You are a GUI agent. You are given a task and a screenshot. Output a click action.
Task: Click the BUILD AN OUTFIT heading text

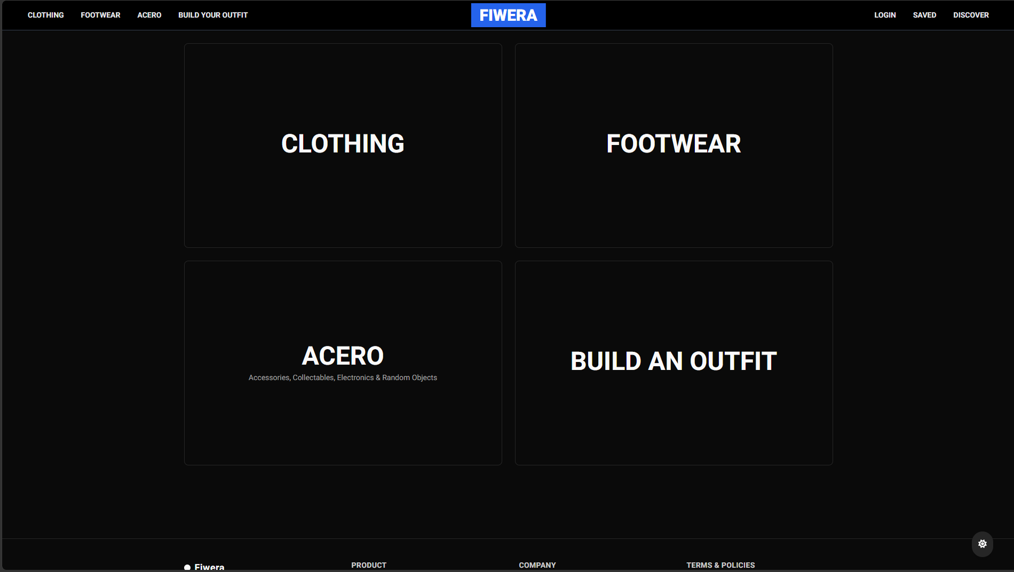coord(674,361)
